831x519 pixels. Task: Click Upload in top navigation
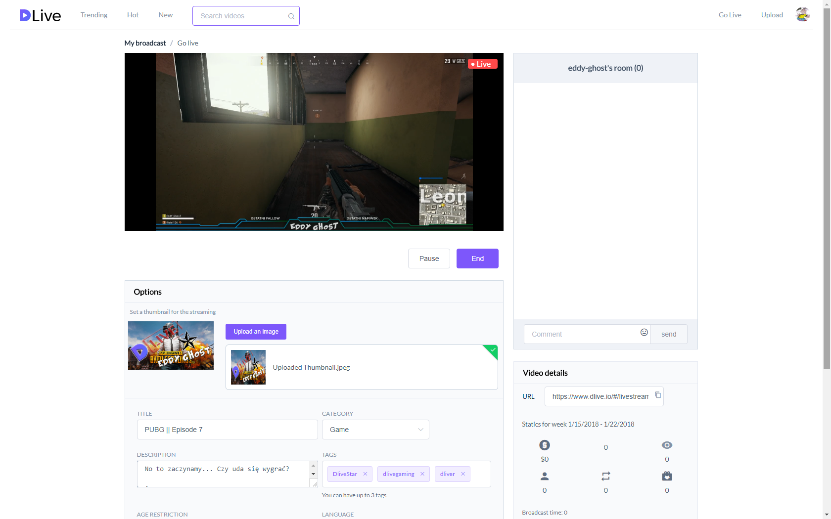click(772, 15)
